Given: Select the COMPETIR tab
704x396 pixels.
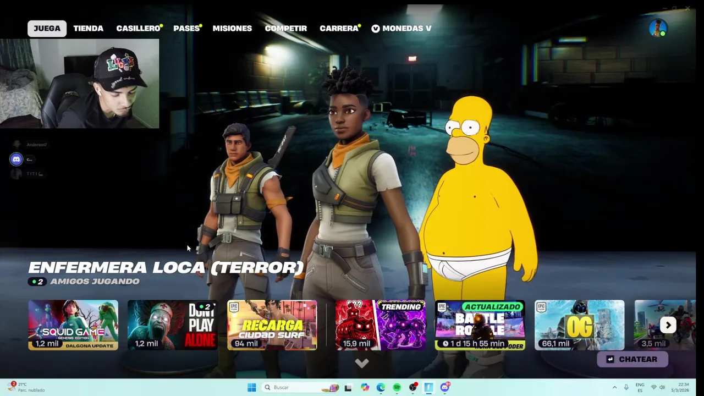Looking at the screenshot, I should point(285,29).
